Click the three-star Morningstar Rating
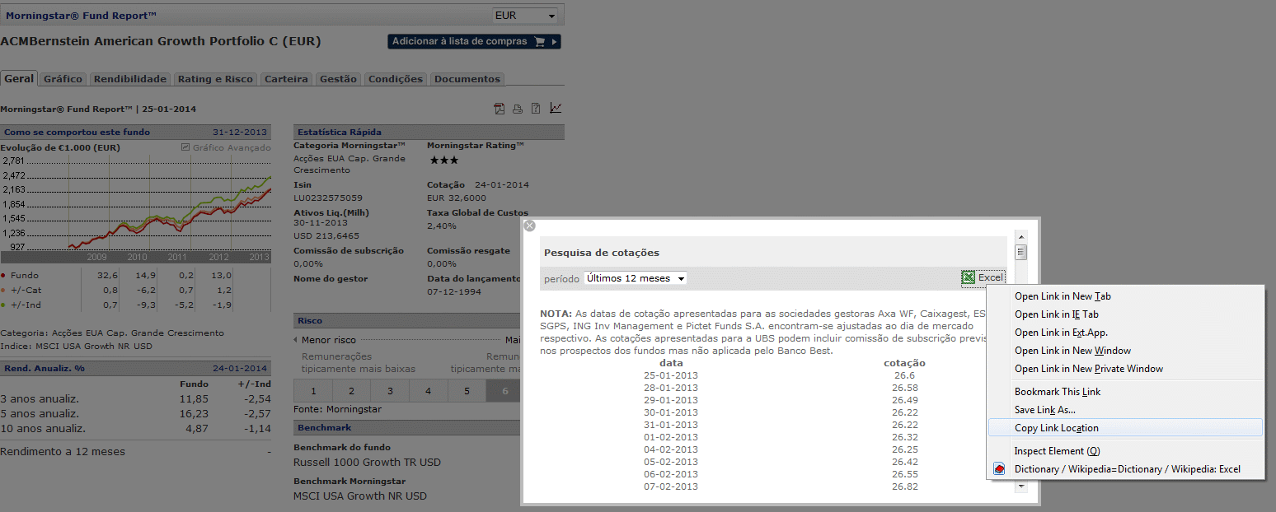The height and width of the screenshot is (512, 1276). point(443,160)
